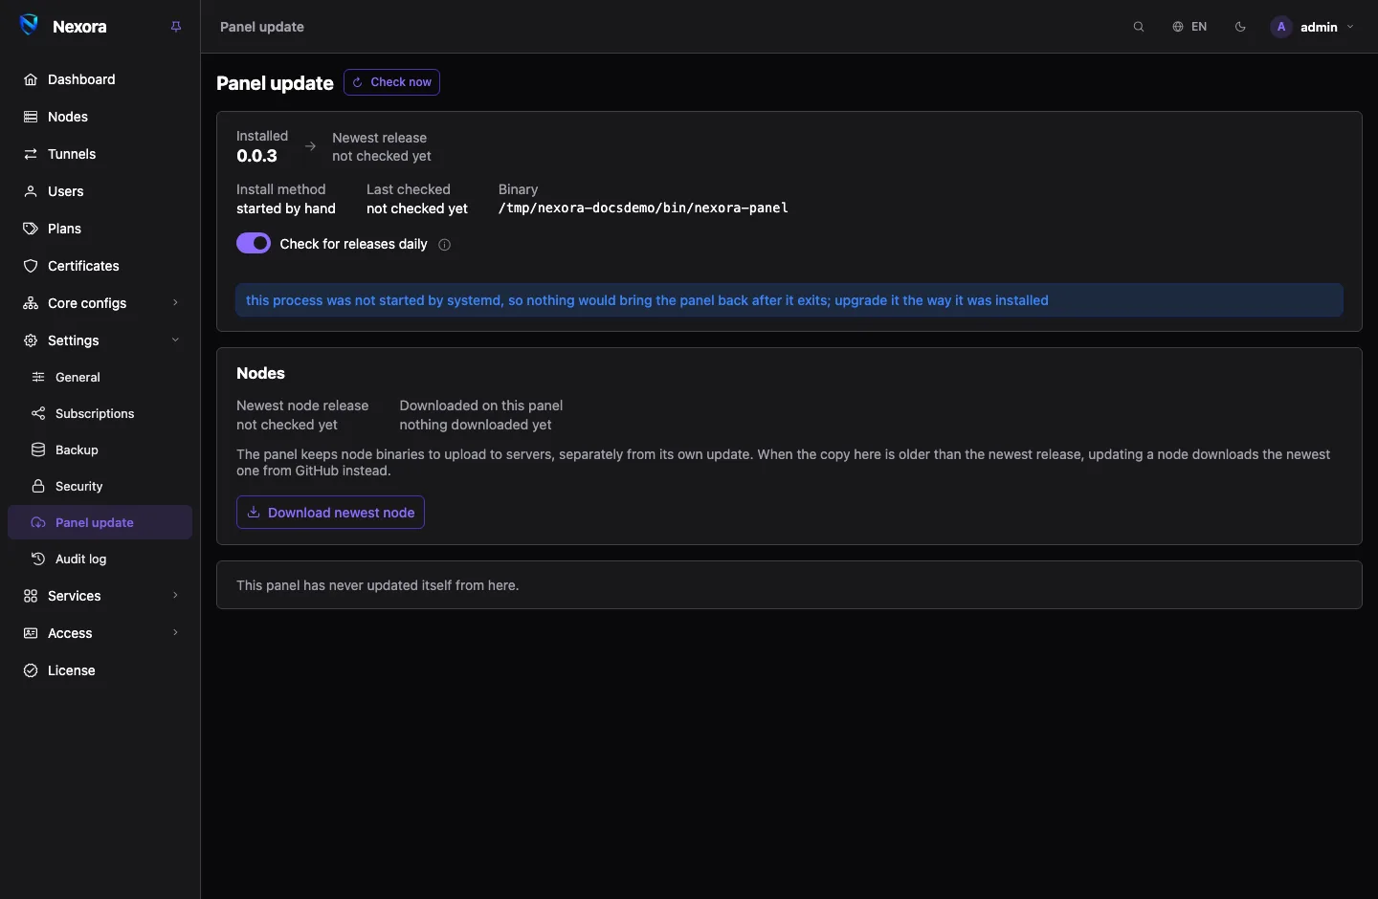The image size is (1378, 899).
Task: Select the Panel update sidebar item
Action: point(100,522)
